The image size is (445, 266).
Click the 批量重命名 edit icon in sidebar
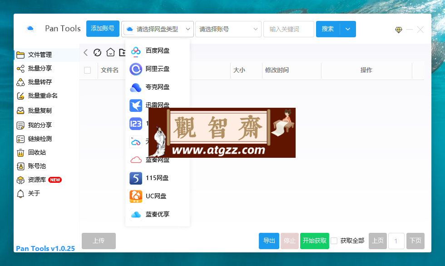pos(20,96)
